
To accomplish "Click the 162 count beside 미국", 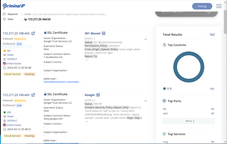I will pos(212,89).
